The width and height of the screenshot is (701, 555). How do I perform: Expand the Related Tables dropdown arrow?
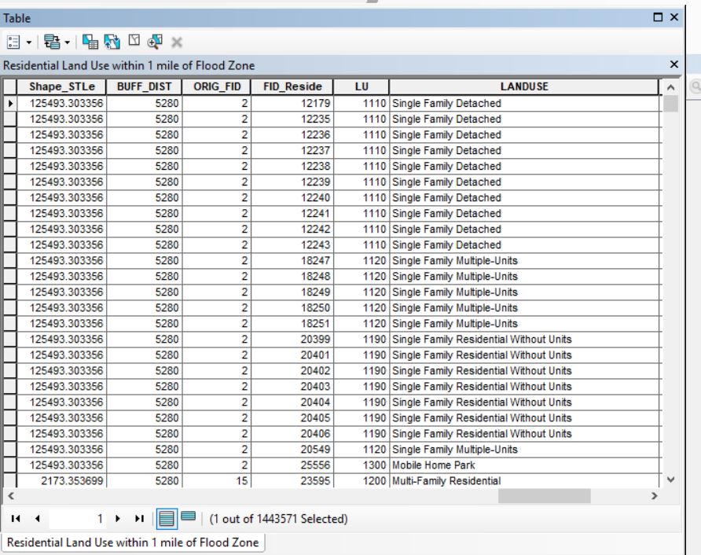click(68, 43)
